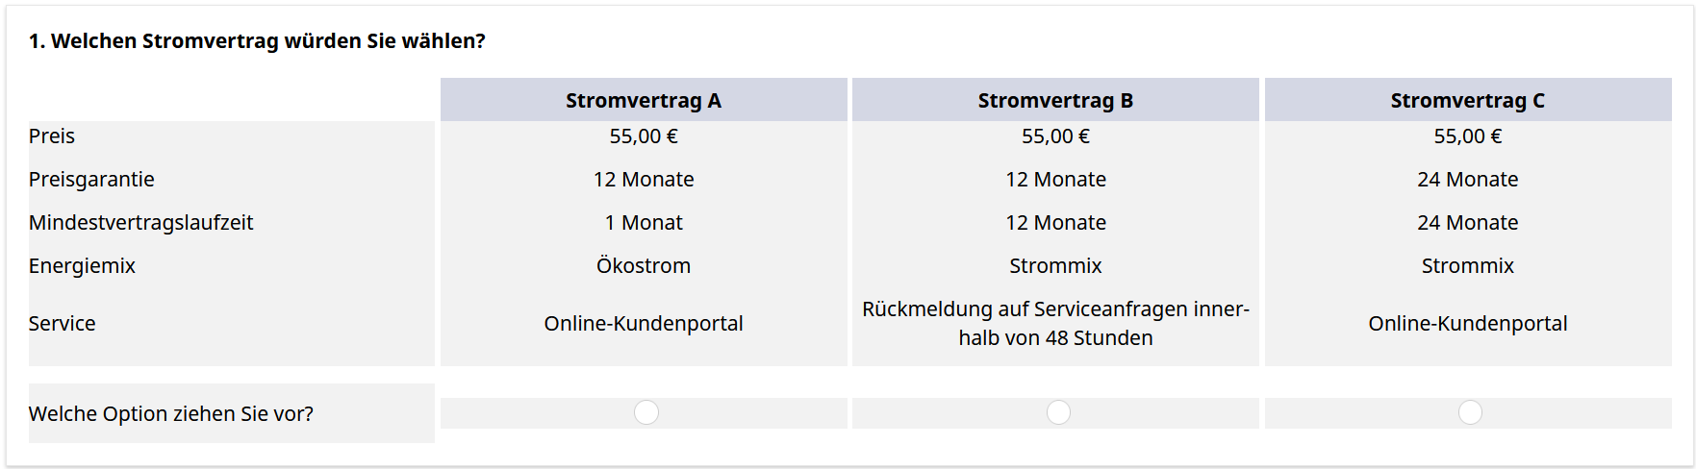Viewport: 1696px width, 469px height.
Task: Click the Energiemix row label
Action: click(82, 266)
